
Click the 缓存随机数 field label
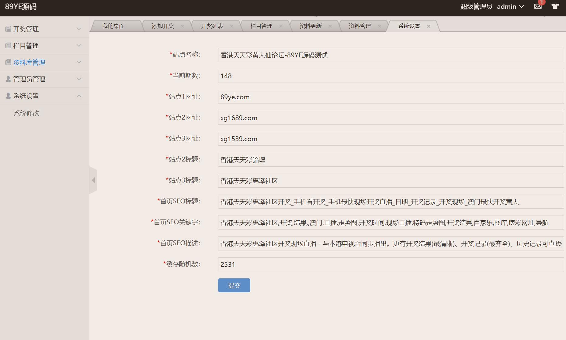(182, 264)
